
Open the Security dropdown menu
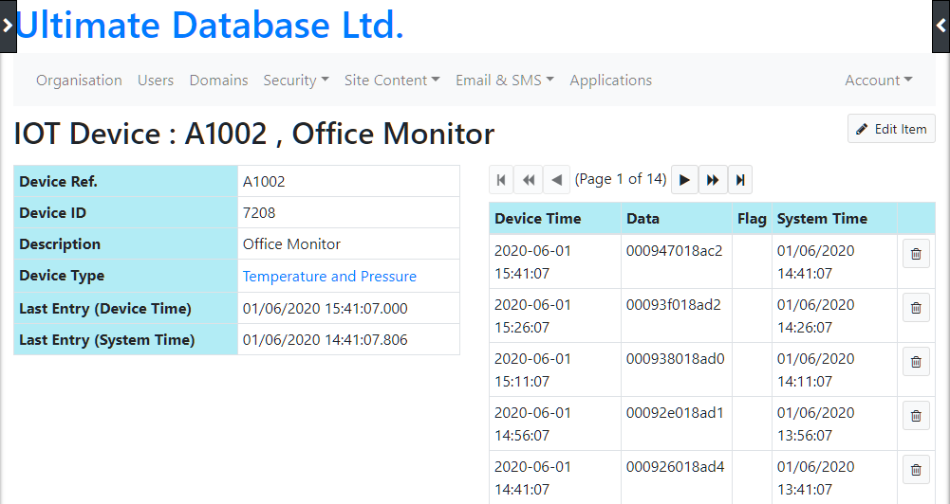296,80
